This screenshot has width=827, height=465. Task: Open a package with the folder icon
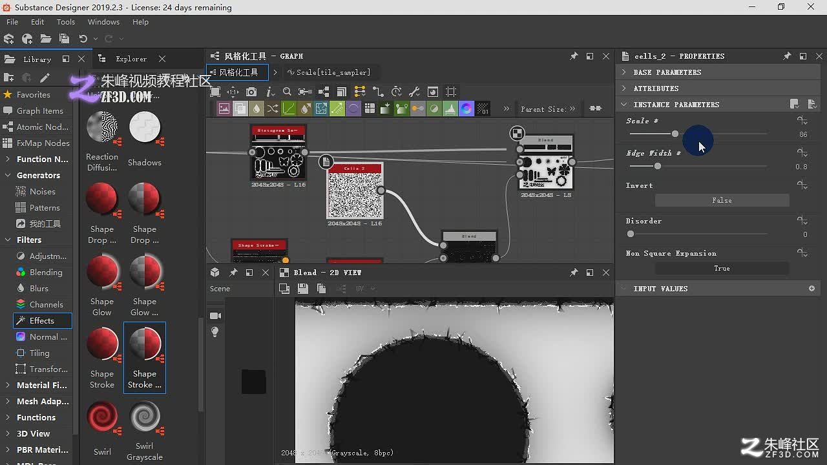(46, 39)
